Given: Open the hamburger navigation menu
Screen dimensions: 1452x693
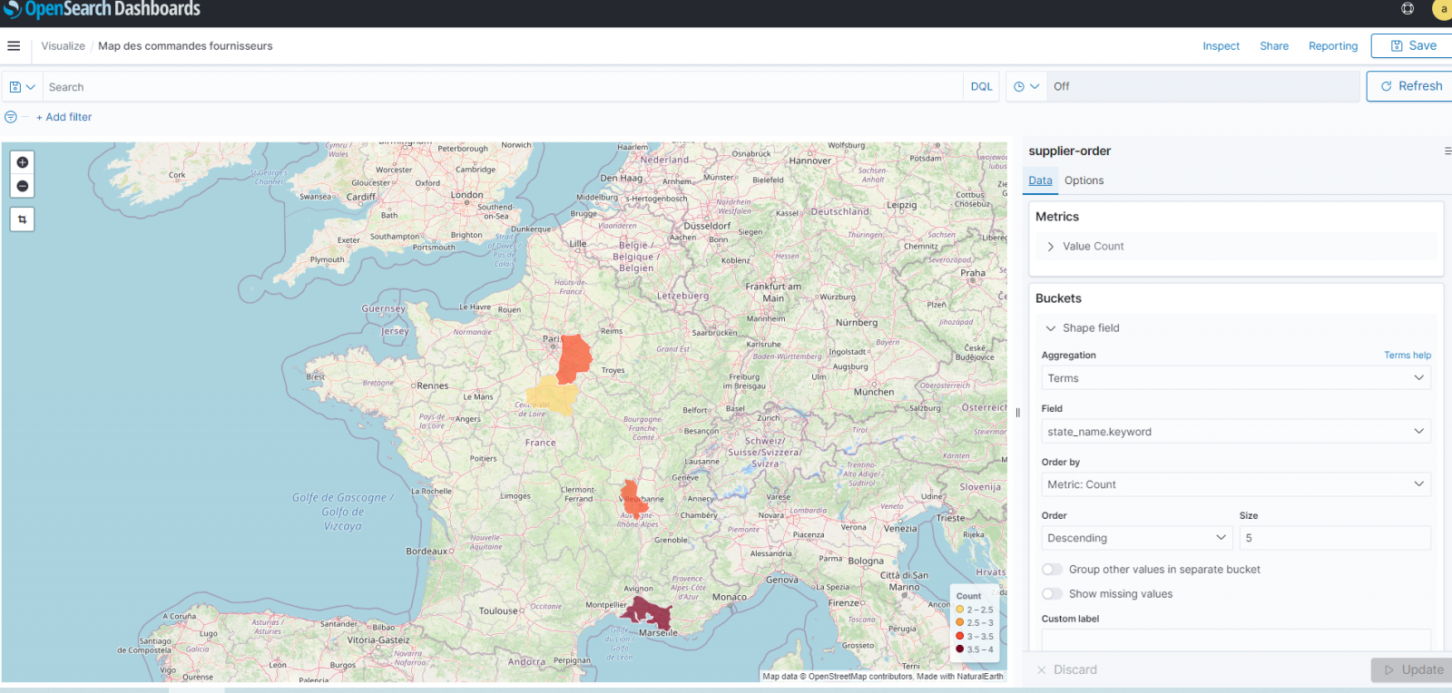Looking at the screenshot, I should click(x=14, y=46).
